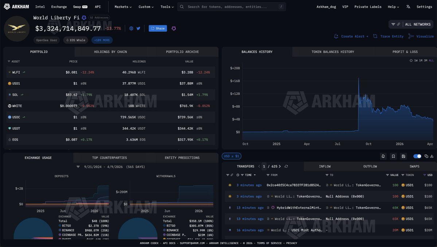
Task: Select the 3M chart range
Action: coord(426,60)
